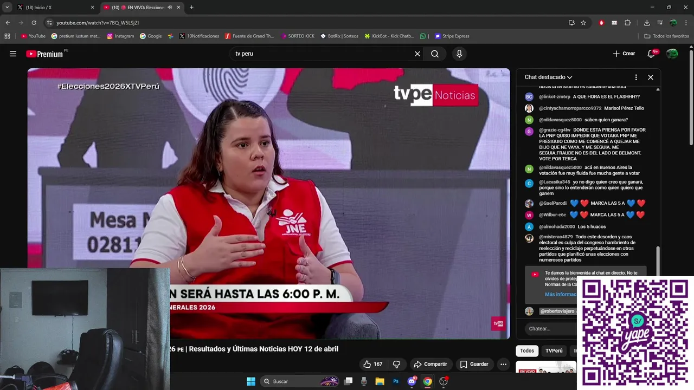Open the 'Más información' chat link
Screen dimensions: 694x390
561,294
